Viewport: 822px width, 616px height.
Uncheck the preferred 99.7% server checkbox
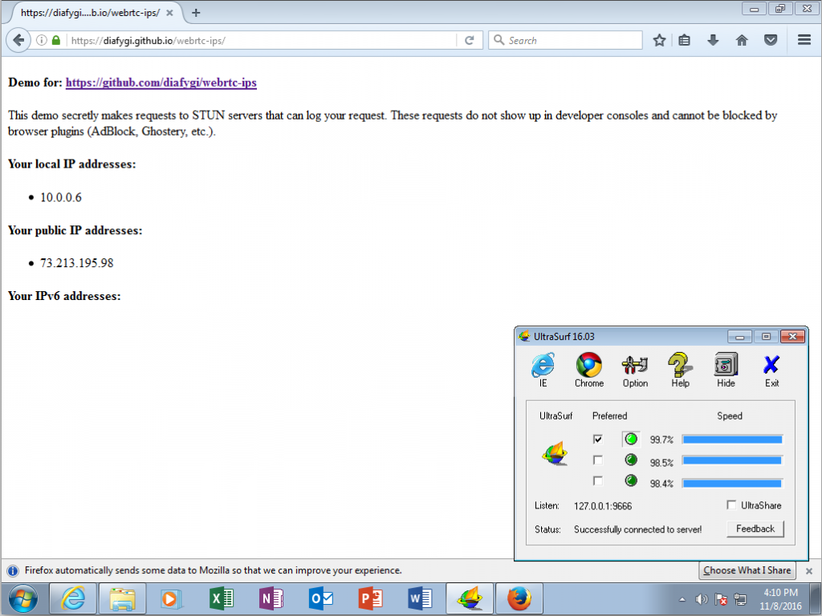(x=597, y=439)
